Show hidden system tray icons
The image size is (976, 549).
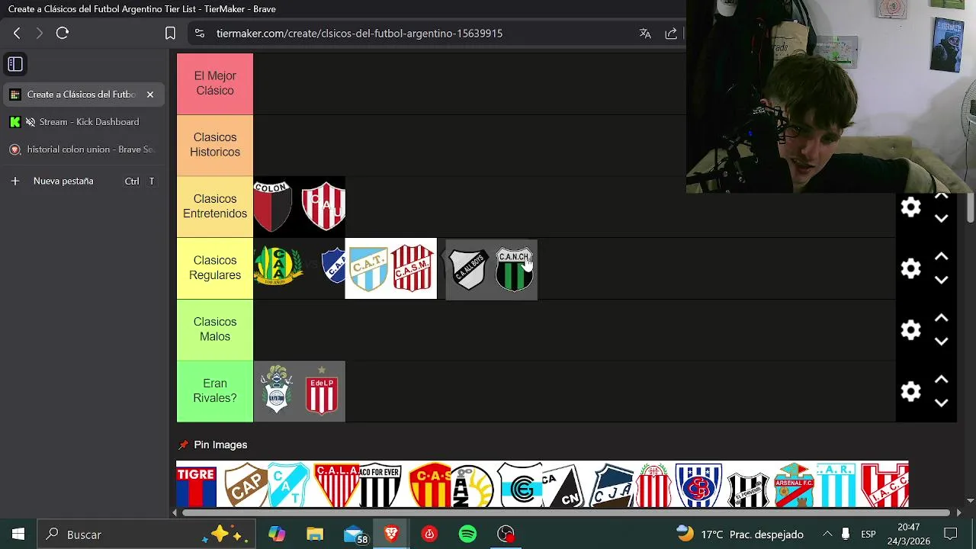pyautogui.click(x=827, y=535)
